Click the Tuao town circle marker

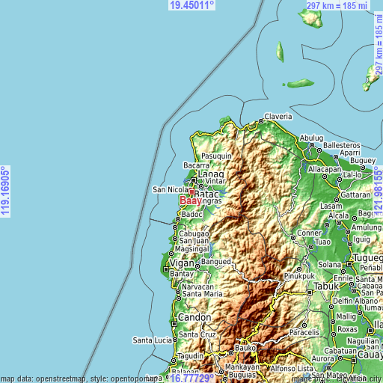(311, 247)
